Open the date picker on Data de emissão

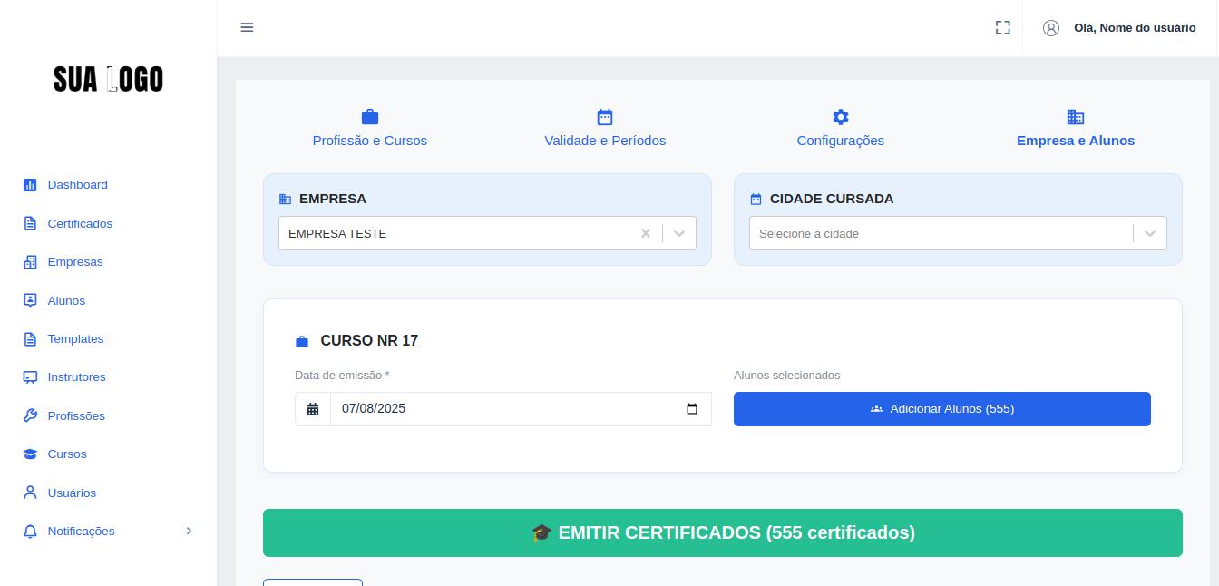pyautogui.click(x=692, y=409)
